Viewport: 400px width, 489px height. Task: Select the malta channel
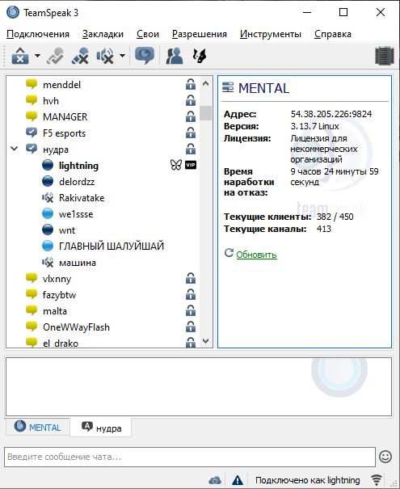[55, 311]
